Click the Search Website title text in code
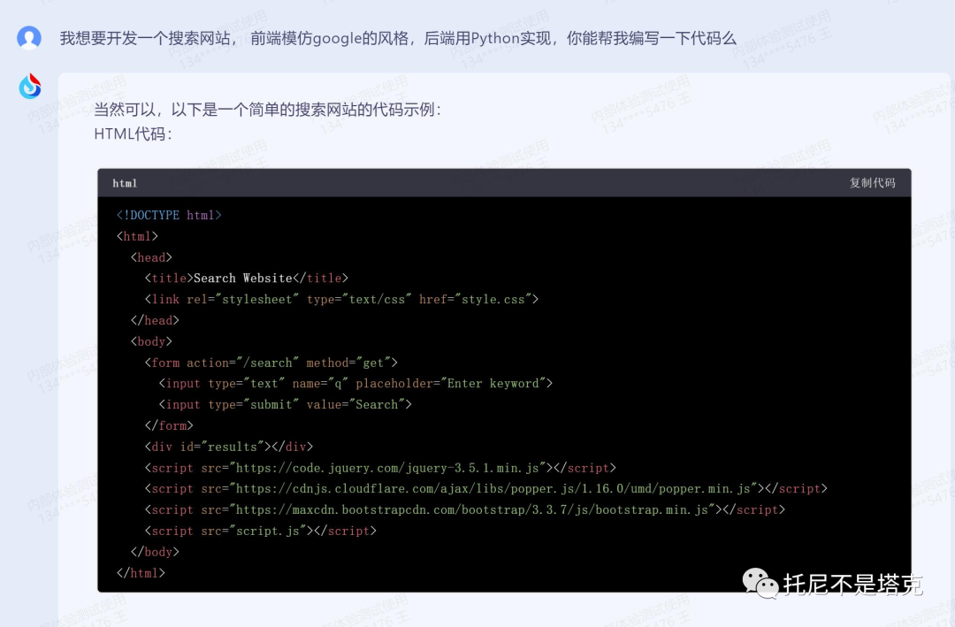 [242, 278]
